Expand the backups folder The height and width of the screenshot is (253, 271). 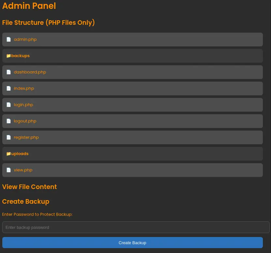(21, 56)
